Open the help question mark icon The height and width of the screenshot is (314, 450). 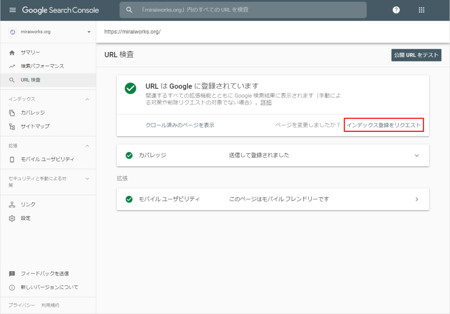click(x=396, y=10)
